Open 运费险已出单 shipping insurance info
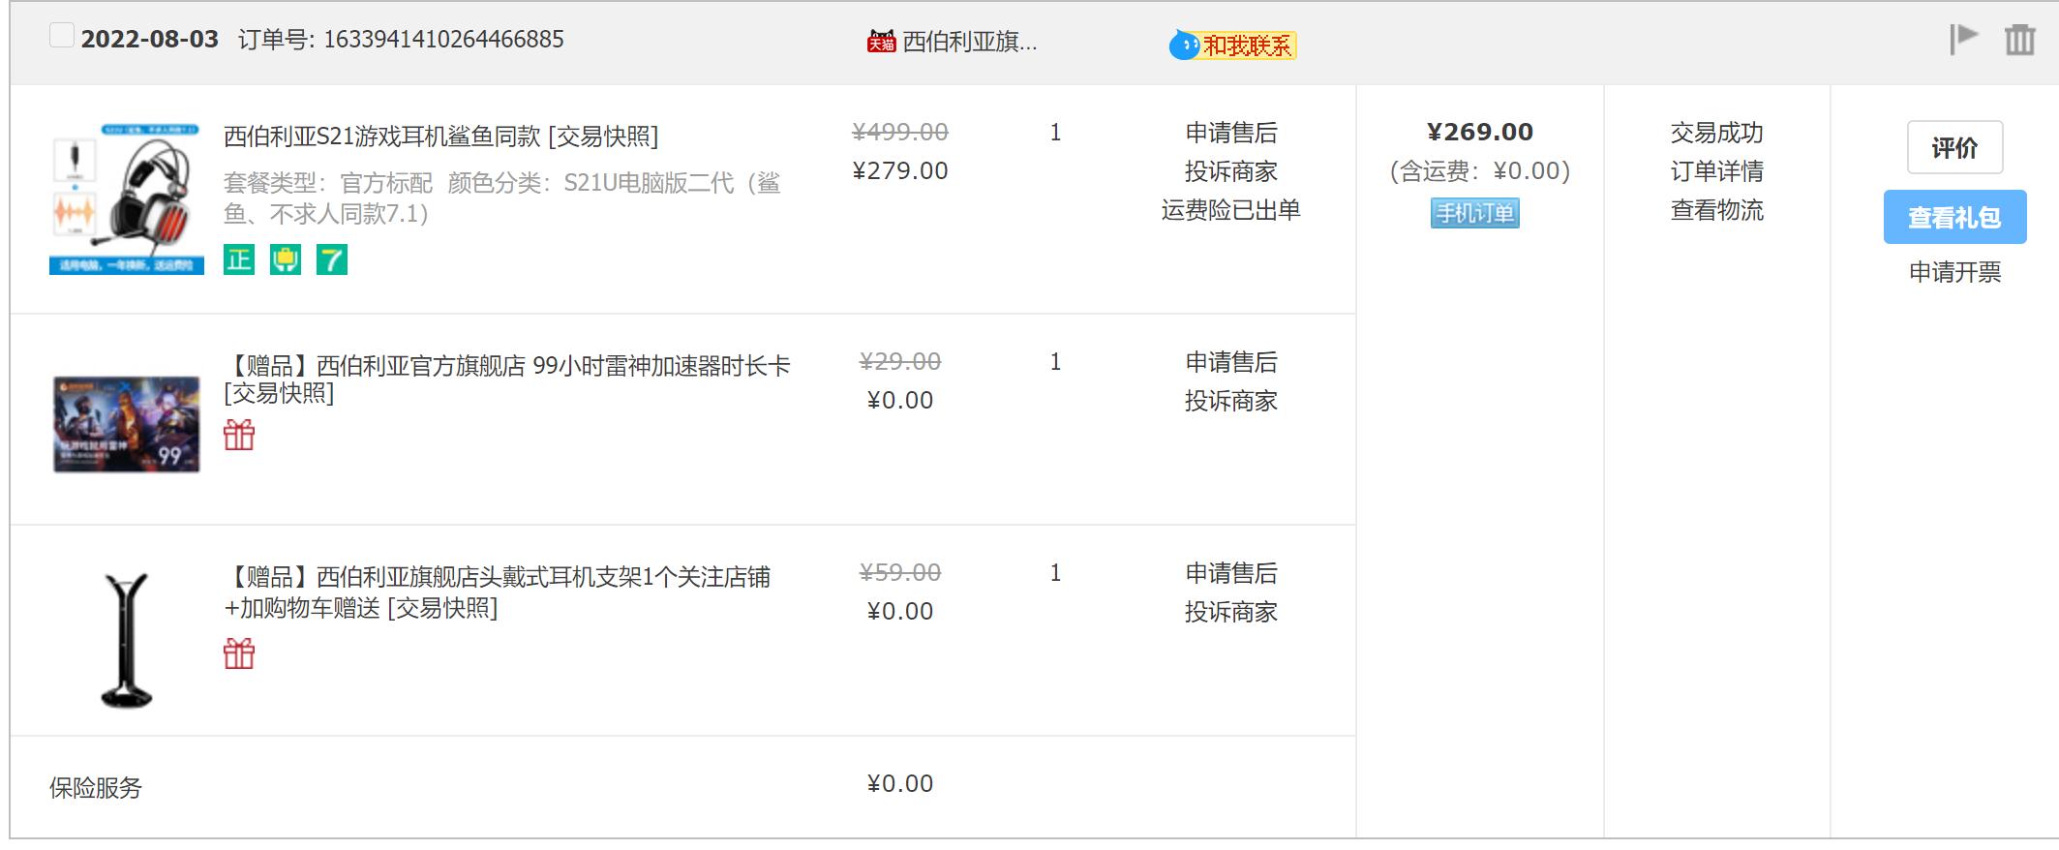This screenshot has height=850, width=2059. click(x=1231, y=210)
